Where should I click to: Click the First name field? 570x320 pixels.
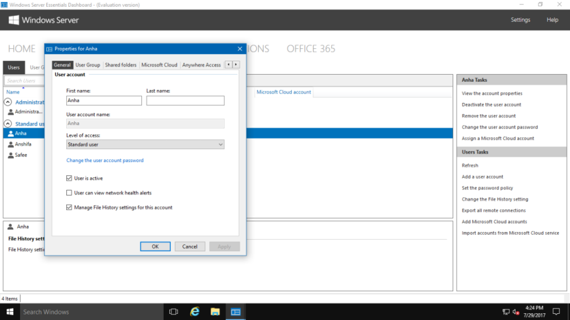pyautogui.click(x=104, y=101)
